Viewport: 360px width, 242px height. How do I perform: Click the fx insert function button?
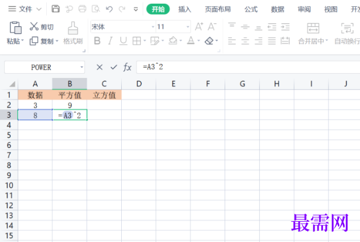(127, 67)
